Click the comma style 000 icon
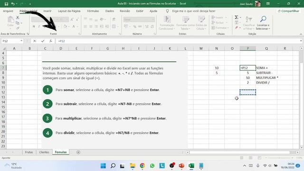 click(x=140, y=27)
